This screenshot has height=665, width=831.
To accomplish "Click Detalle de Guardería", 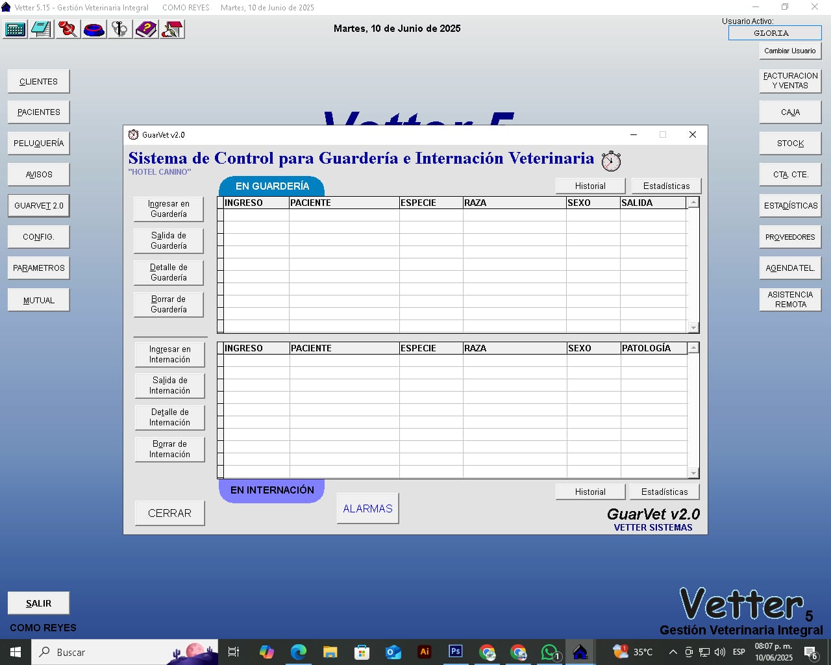I will tap(169, 273).
